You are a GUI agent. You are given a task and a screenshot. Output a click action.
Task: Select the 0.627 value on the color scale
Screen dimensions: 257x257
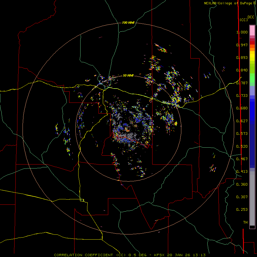242,121
